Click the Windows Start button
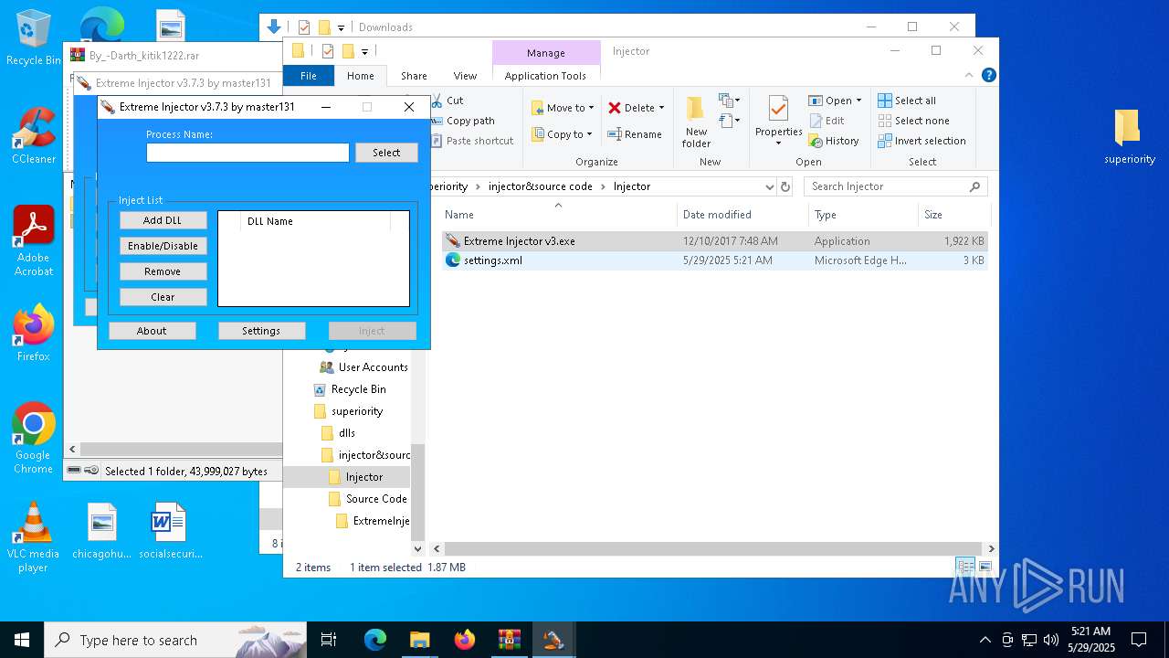1169x658 pixels. [x=21, y=640]
